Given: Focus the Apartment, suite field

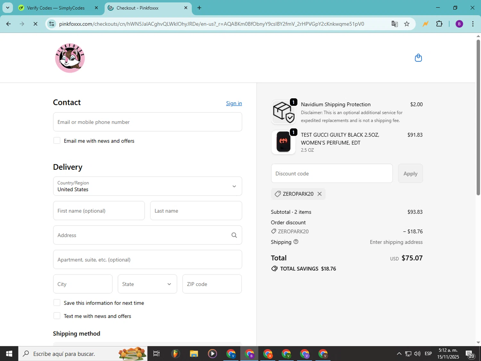Looking at the screenshot, I should [x=148, y=260].
